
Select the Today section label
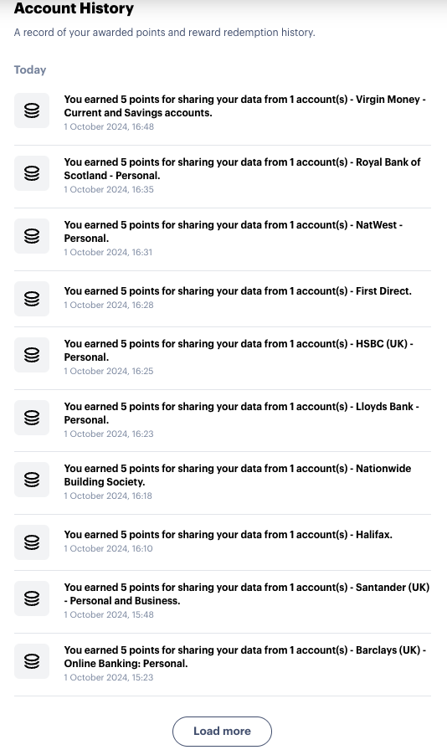pos(30,69)
